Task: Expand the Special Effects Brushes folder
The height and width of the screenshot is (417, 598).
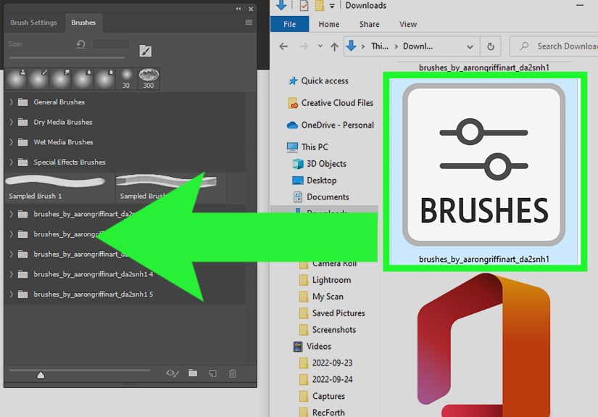Action: (11, 162)
